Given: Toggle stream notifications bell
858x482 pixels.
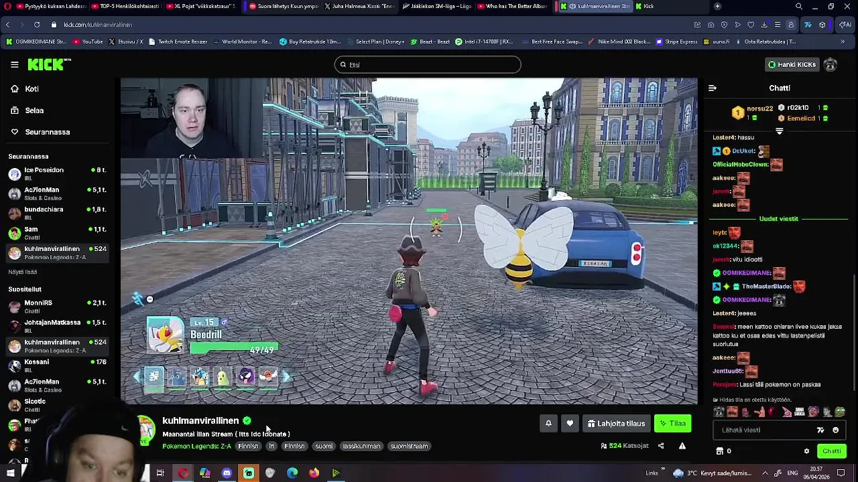Looking at the screenshot, I should pos(548,423).
